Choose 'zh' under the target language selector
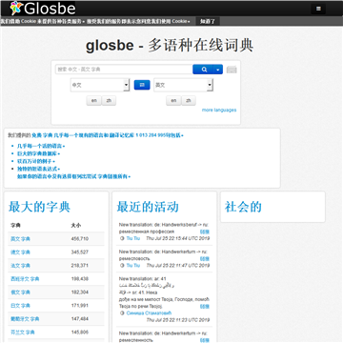343x343 pixels. (x=189, y=101)
